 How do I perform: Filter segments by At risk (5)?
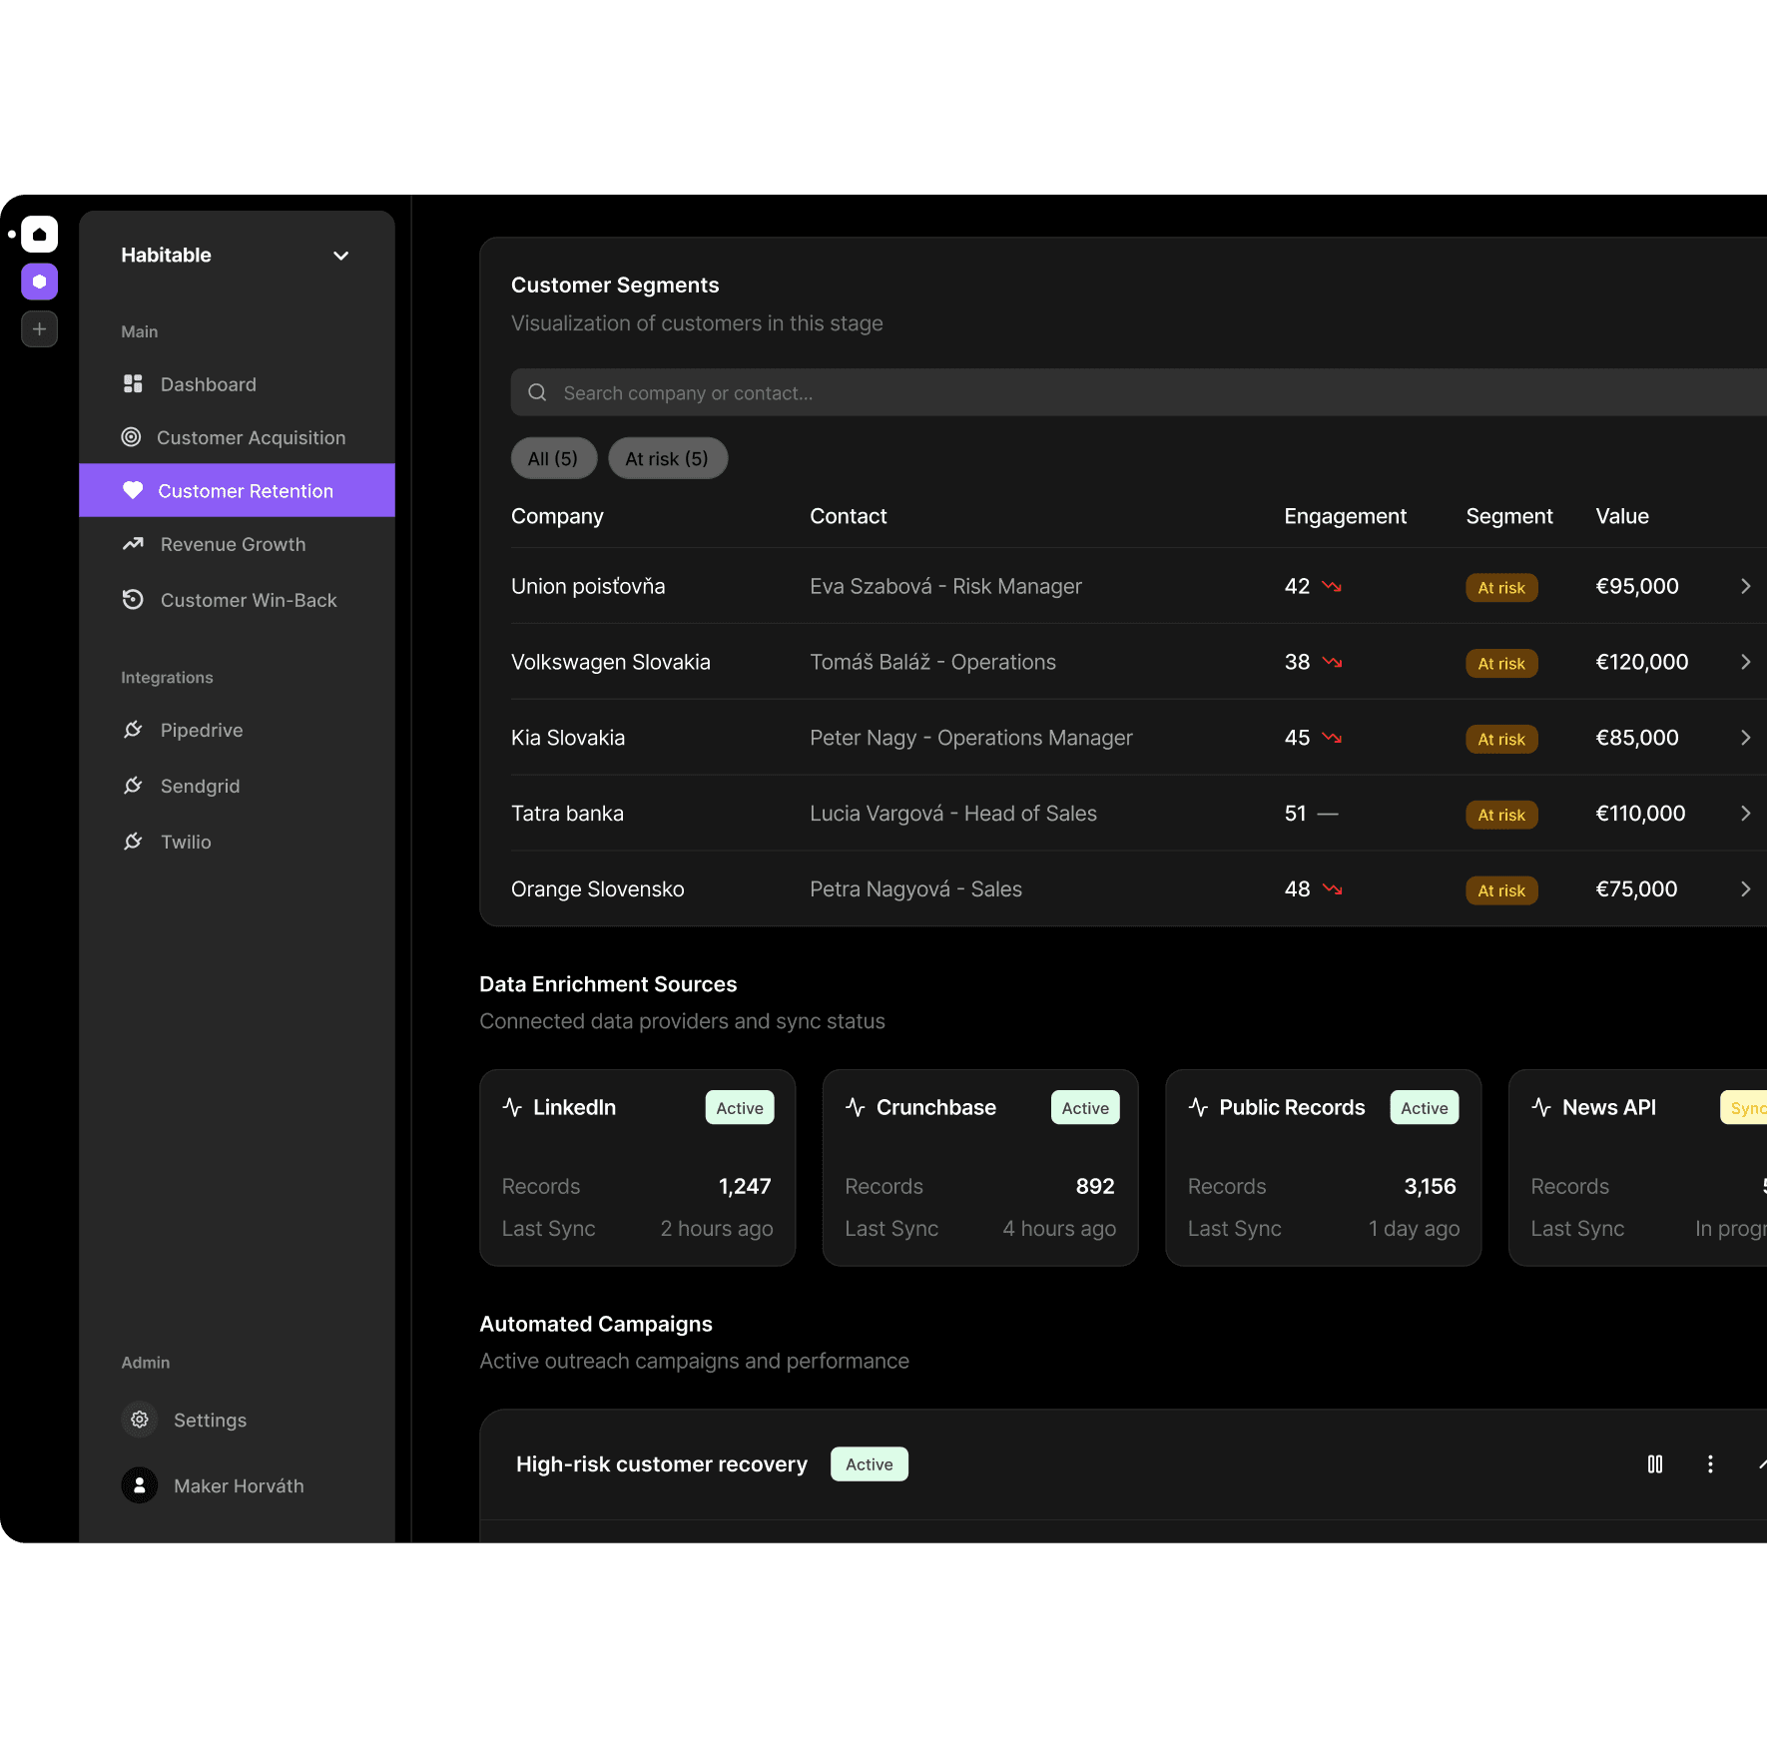tap(667, 458)
